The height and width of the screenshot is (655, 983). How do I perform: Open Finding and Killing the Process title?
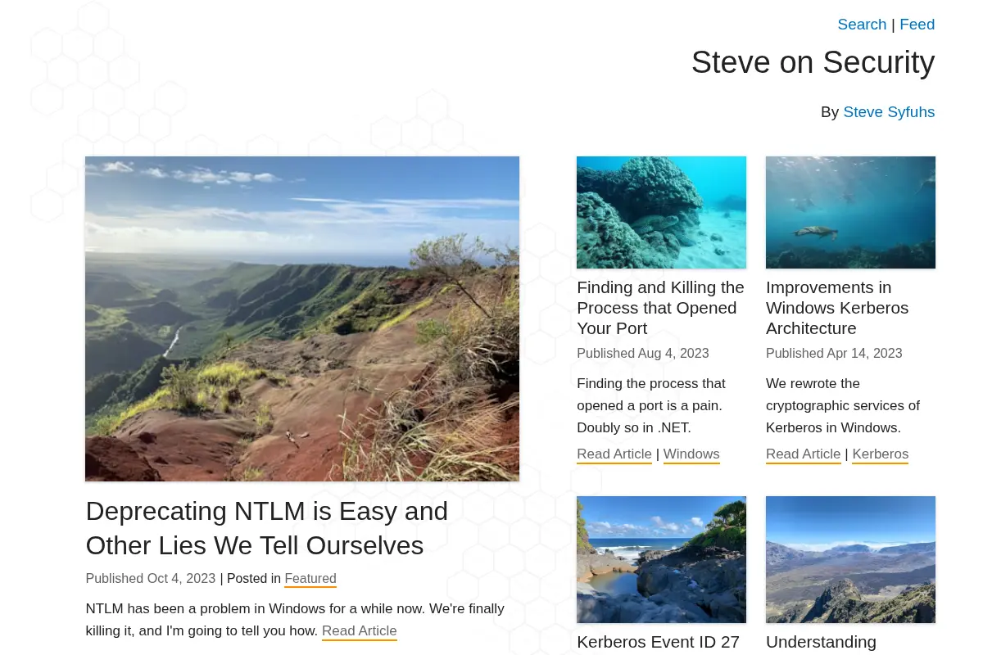coord(660,308)
